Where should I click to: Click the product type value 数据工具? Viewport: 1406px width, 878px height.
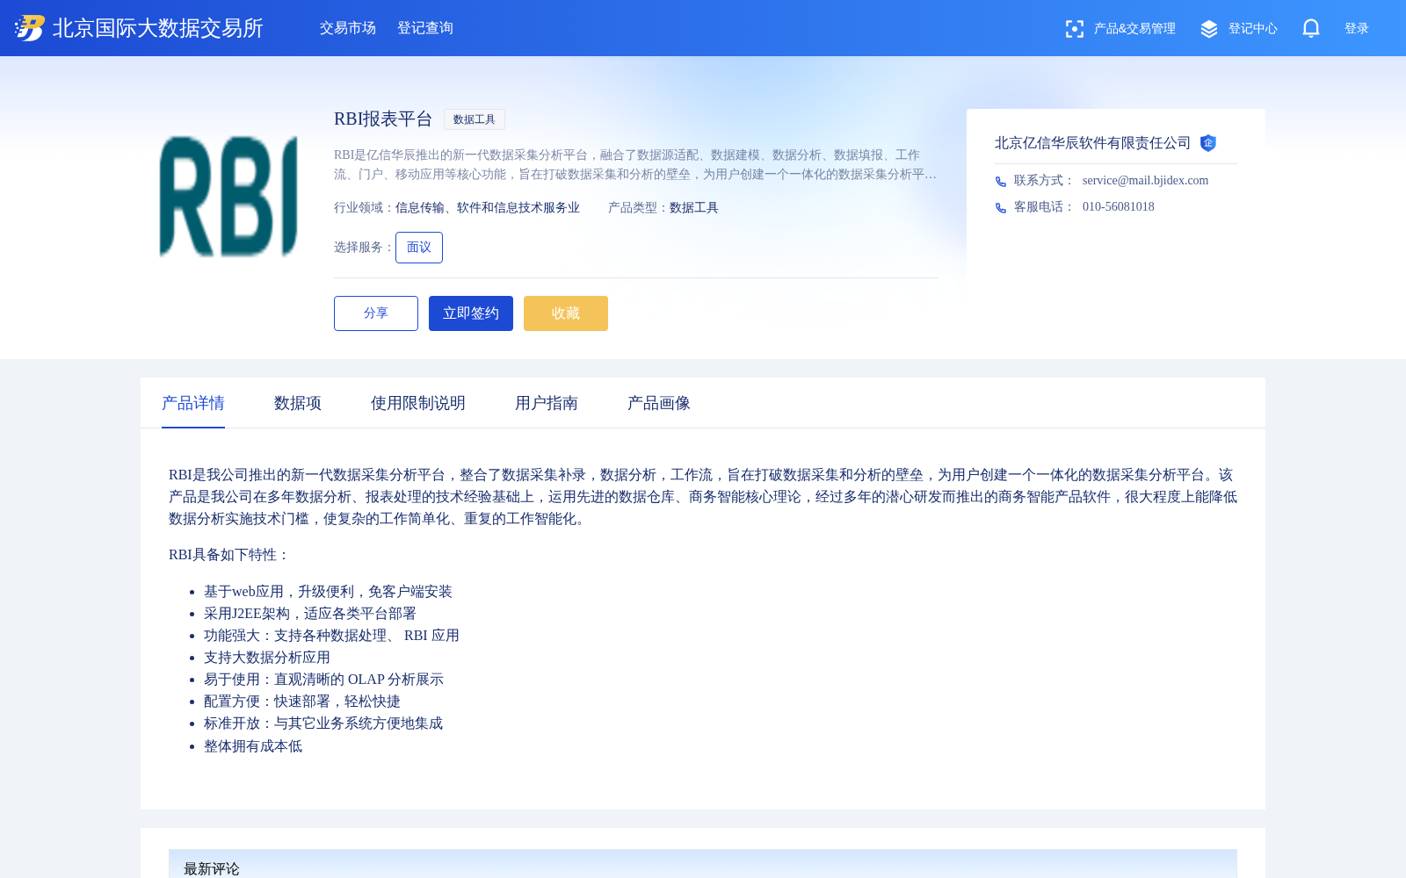click(694, 208)
